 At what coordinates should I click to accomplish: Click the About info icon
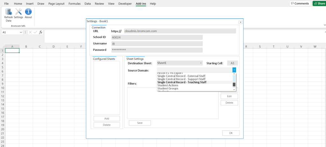coord(28,12)
